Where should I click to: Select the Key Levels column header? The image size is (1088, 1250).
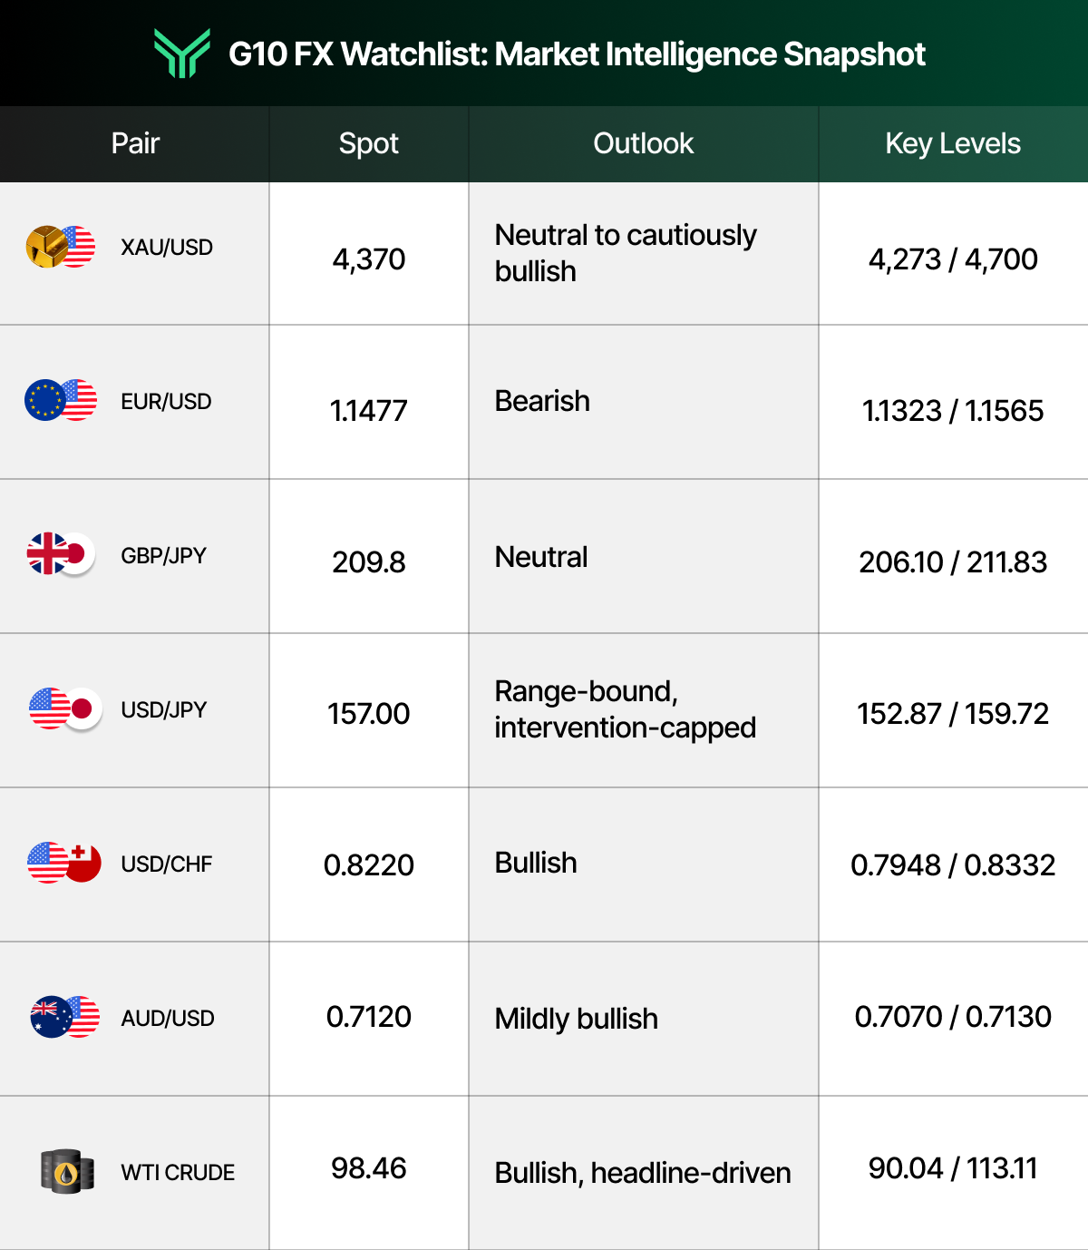tap(953, 143)
